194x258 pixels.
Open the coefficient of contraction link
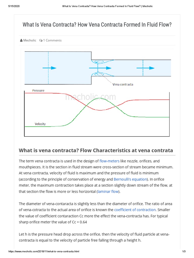pyautogui.click(x=135, y=210)
